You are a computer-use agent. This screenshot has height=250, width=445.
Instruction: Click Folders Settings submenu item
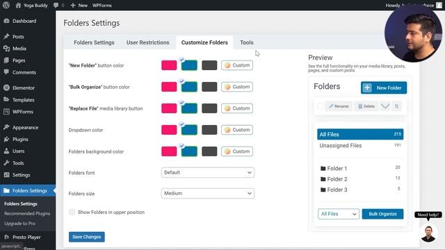[21, 203]
